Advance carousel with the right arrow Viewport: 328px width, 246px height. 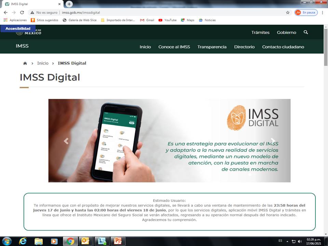point(273,141)
